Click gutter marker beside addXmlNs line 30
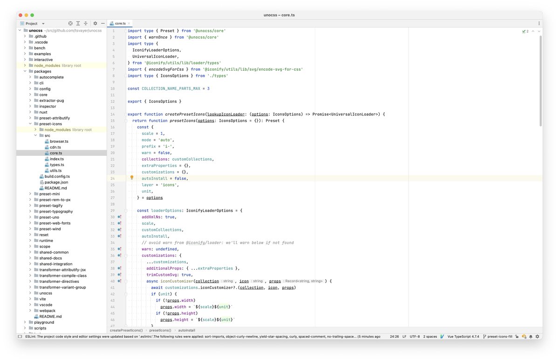 [x=119, y=217]
